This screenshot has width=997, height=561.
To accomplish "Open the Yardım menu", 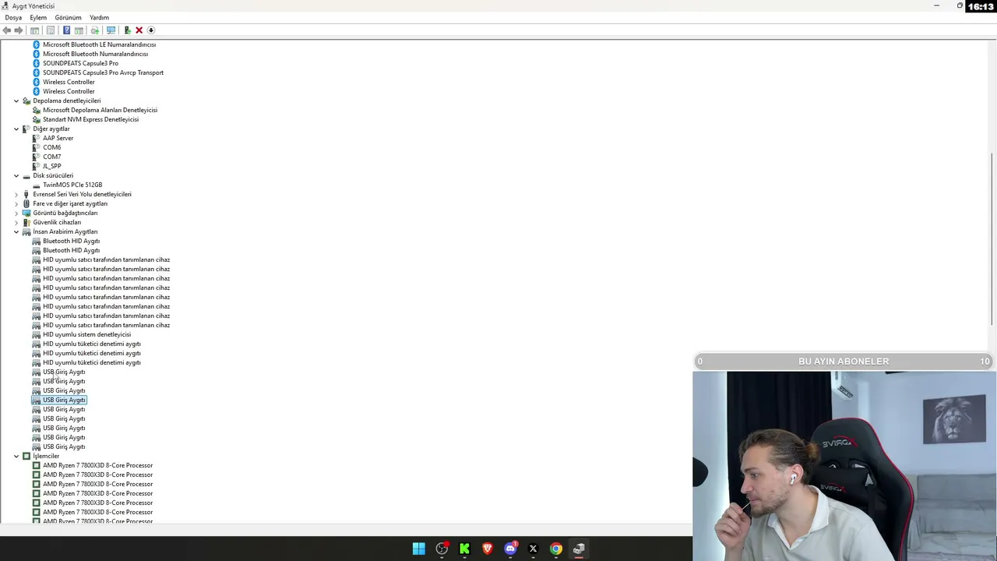I will coord(99,17).
